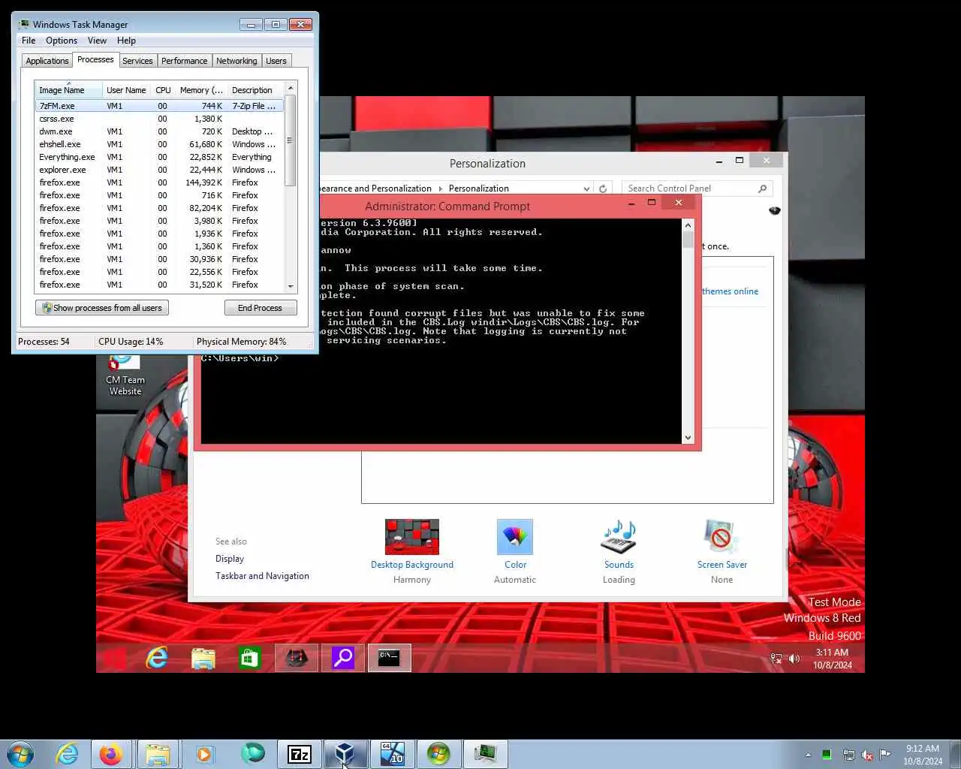Switch to the Services tab
The height and width of the screenshot is (769, 961).
[137, 61]
